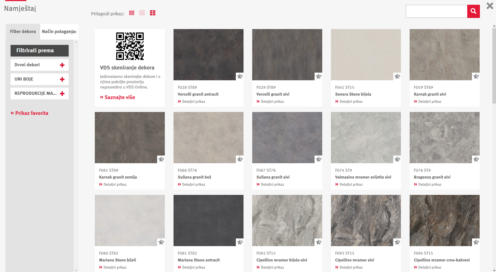The width and height of the screenshot is (496, 272).
Task: Open Detaljni prikaz for Mariana Stone antracit
Action: [x=191, y=267]
